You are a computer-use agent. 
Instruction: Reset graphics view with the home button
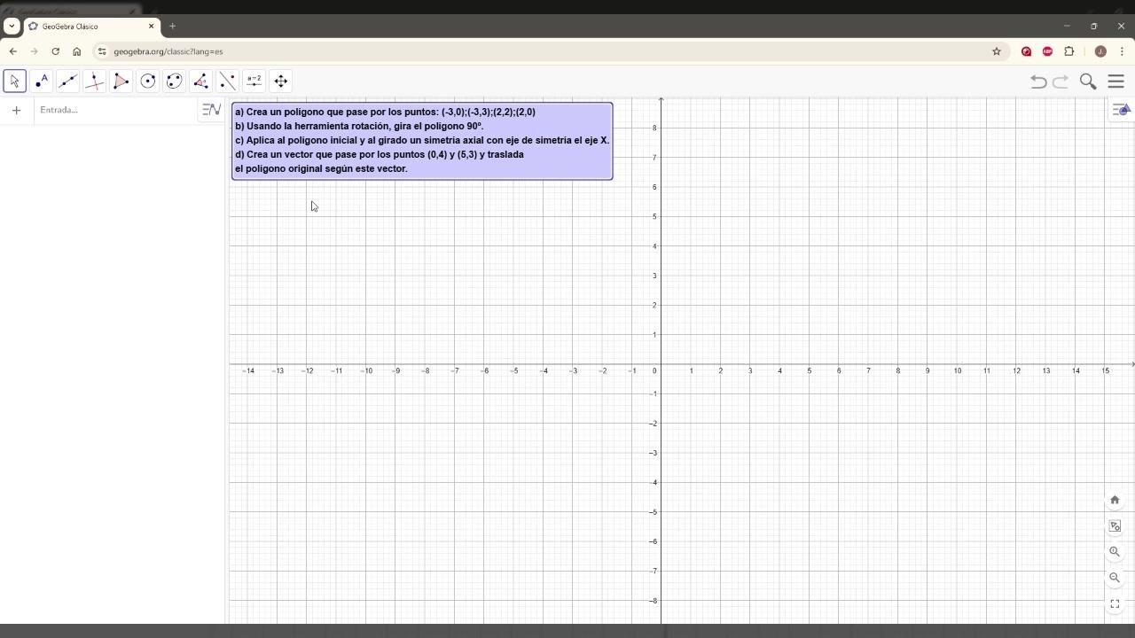1115,500
